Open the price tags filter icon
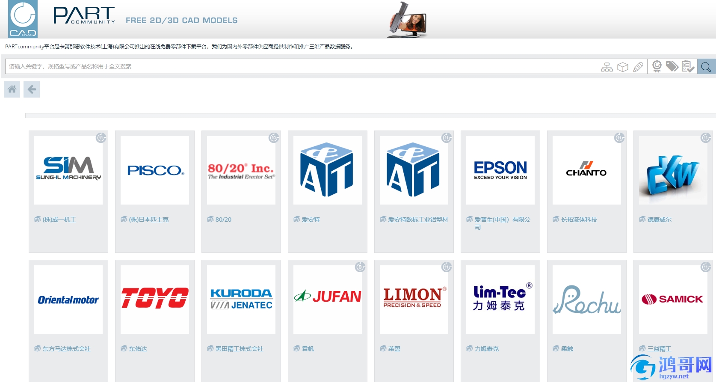Screen dimensions: 716x383 672,66
